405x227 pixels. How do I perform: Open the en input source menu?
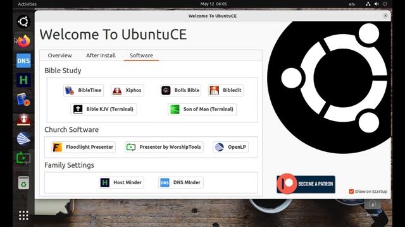point(352,4)
